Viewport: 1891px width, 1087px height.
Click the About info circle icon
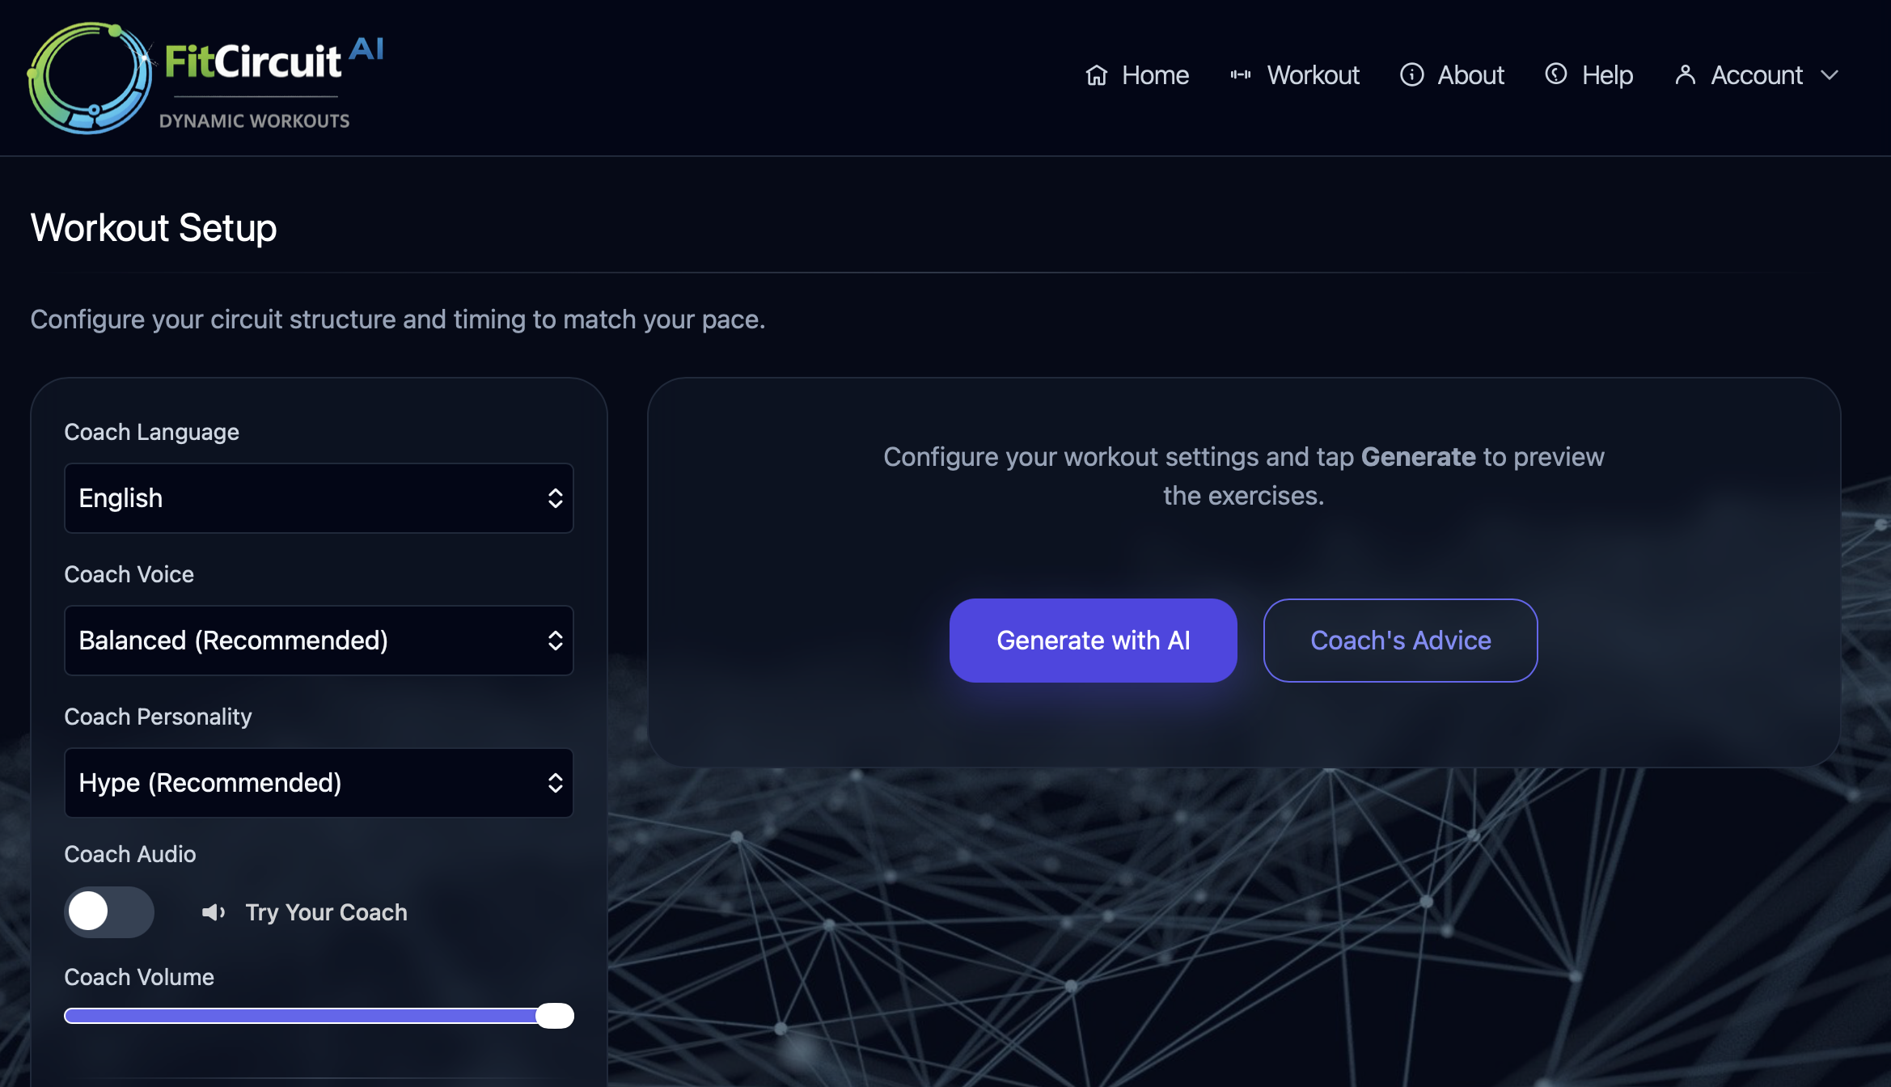click(1411, 75)
